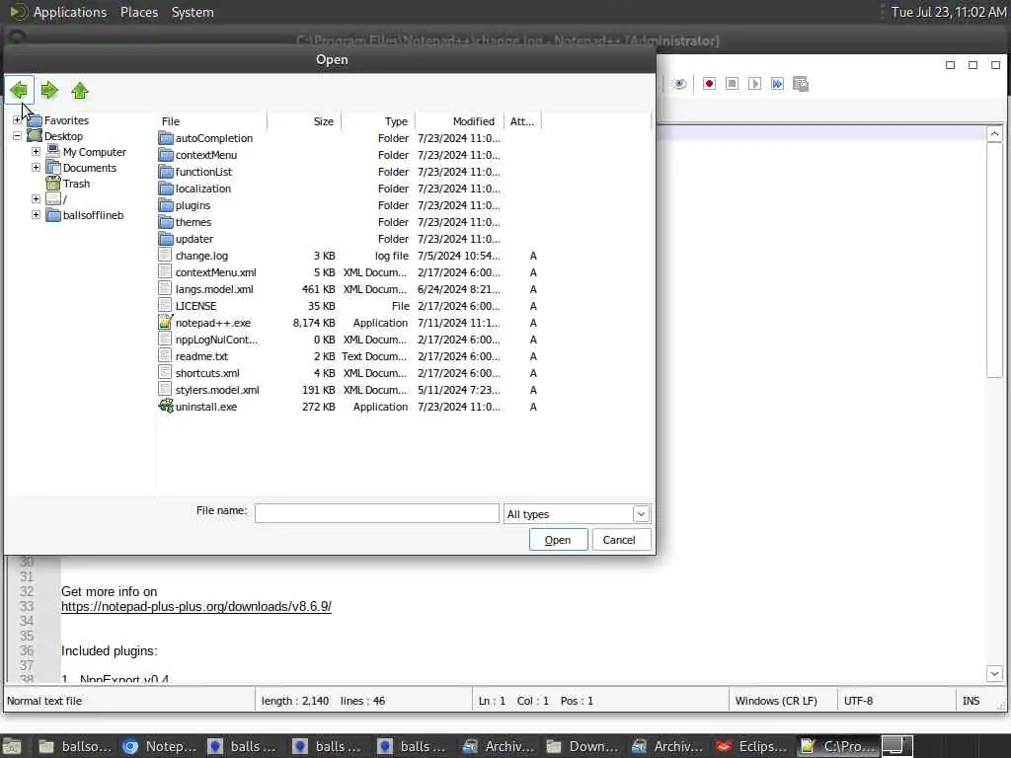Collapse the Desktop tree node

[18, 136]
